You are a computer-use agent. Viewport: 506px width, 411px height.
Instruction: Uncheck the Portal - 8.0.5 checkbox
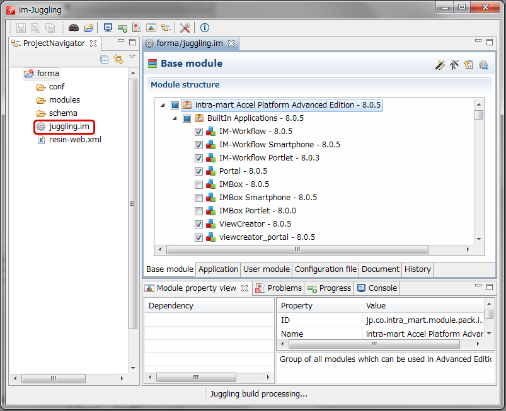[x=198, y=171]
